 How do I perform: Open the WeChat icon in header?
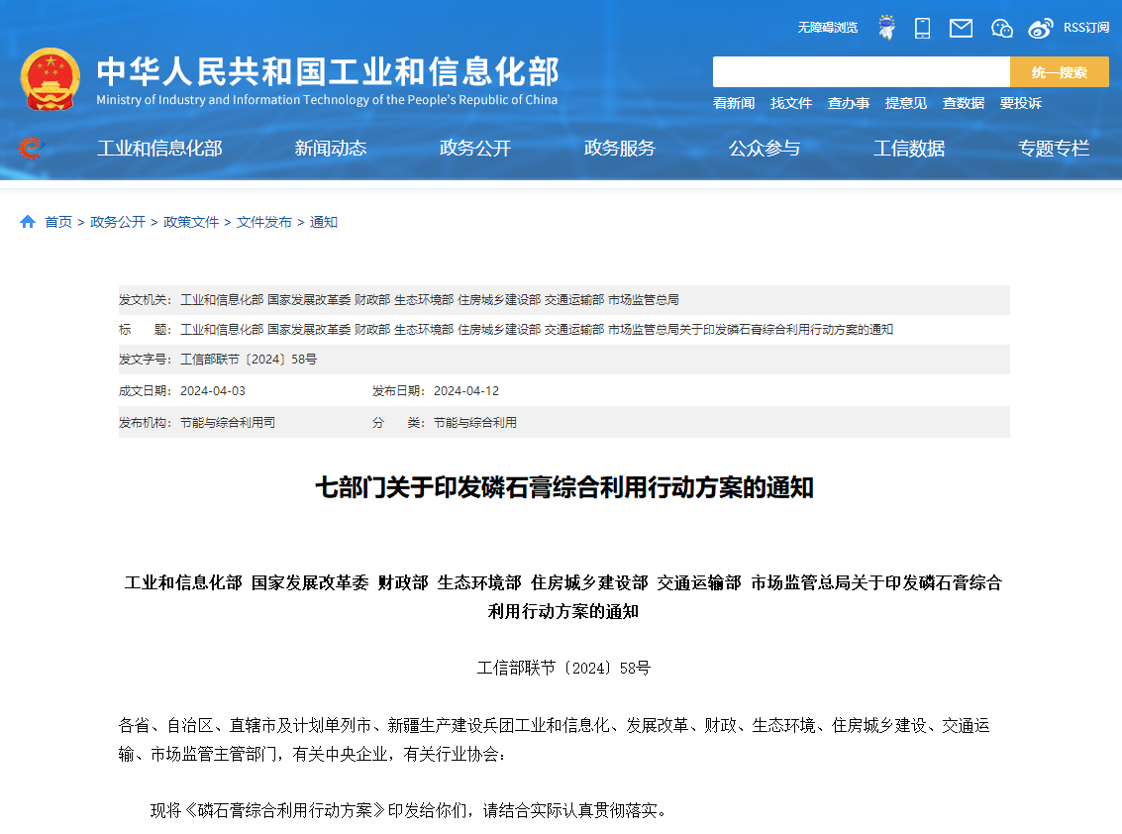click(x=1002, y=28)
